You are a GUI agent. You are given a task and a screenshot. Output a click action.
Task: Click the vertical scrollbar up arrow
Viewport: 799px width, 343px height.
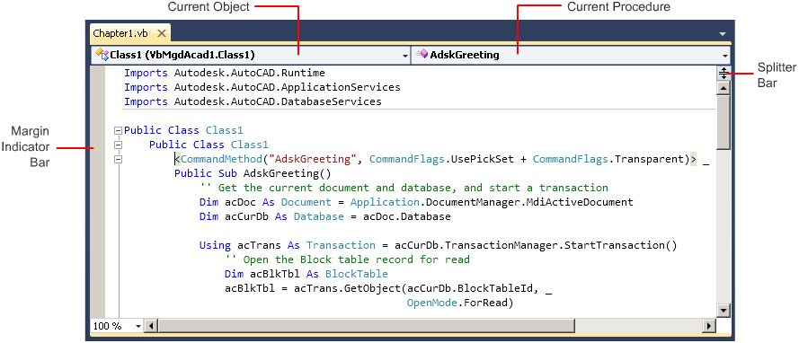(x=724, y=87)
